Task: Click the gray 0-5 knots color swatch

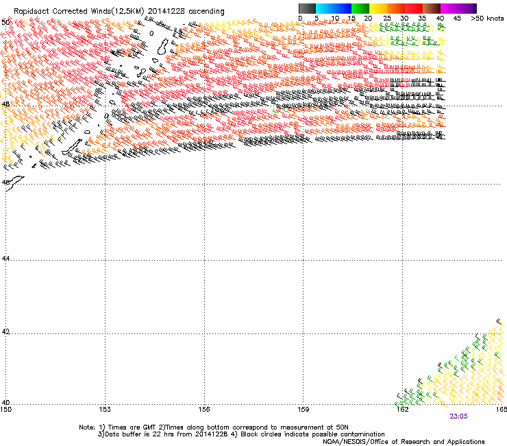Action: [307, 8]
